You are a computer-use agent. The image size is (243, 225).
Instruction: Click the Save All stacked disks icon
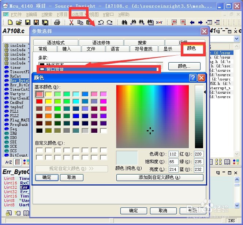tap(45, 22)
